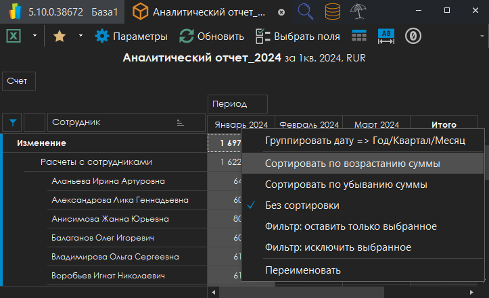Click Обновить to refresh report
The height and width of the screenshot is (298, 489).
point(212,36)
